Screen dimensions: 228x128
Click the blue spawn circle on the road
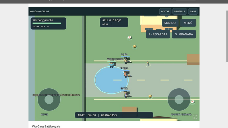click(x=111, y=80)
